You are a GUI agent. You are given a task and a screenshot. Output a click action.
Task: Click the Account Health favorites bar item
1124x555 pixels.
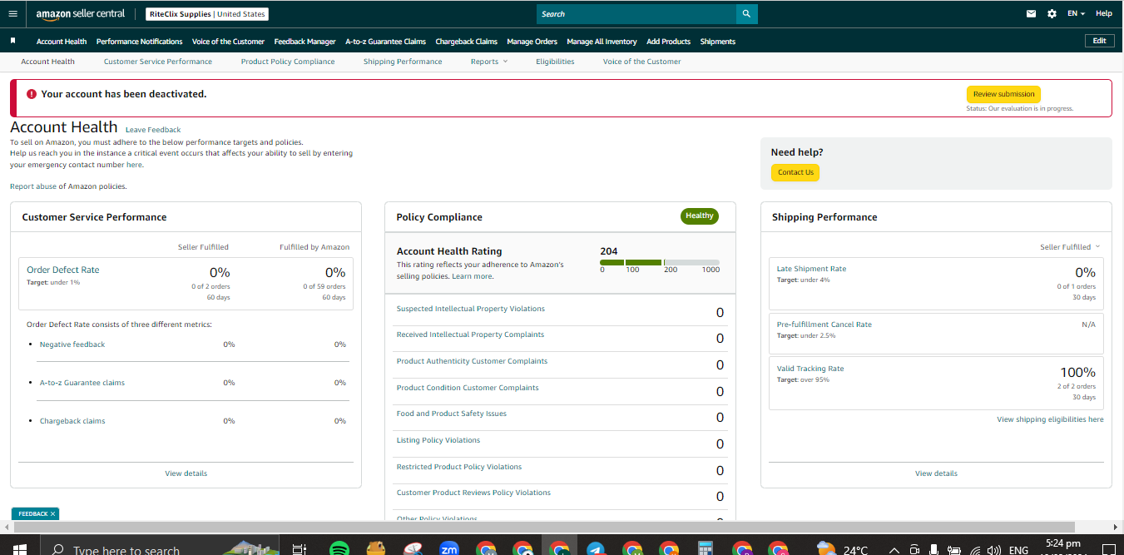[x=62, y=42]
